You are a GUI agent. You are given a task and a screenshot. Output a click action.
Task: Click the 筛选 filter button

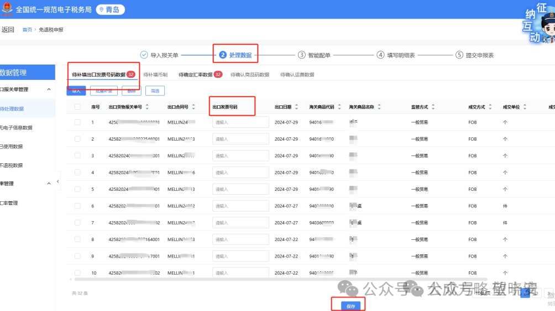(155, 91)
